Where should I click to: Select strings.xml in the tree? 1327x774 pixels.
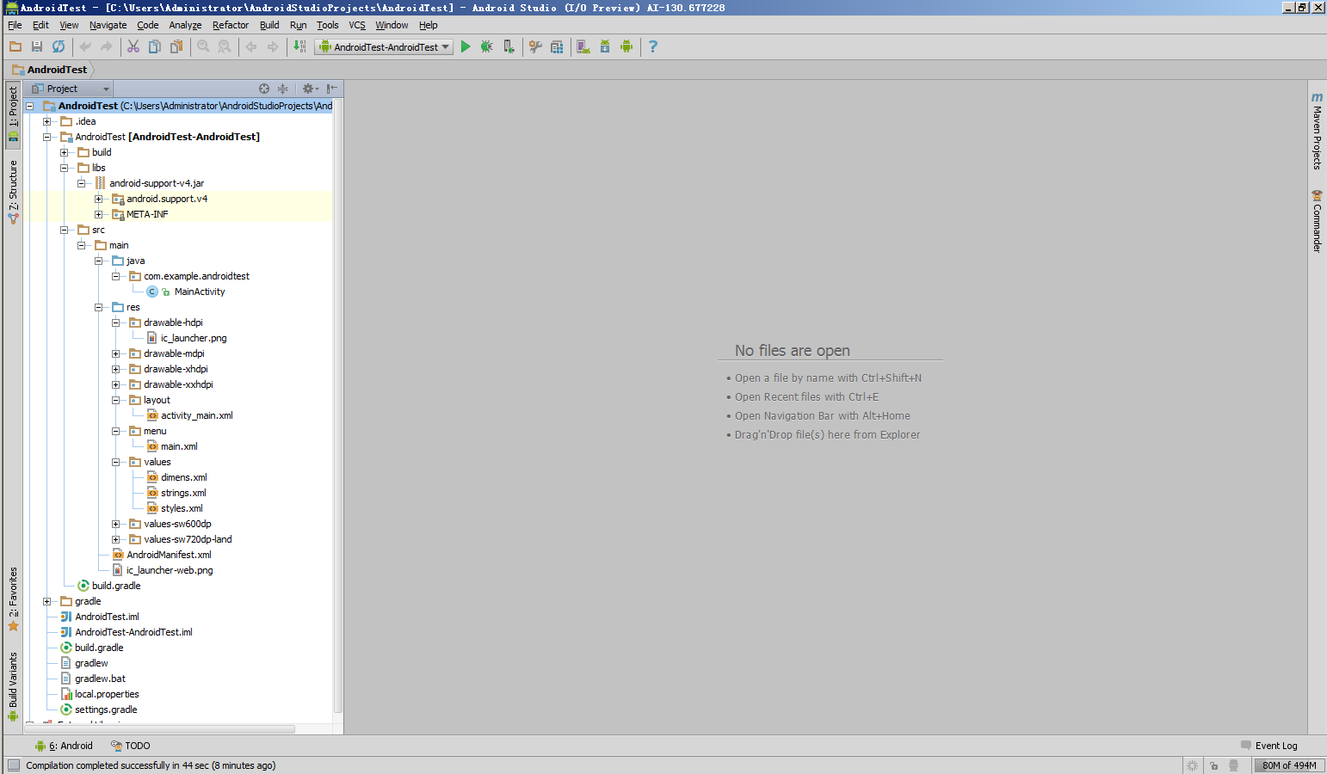[183, 493]
